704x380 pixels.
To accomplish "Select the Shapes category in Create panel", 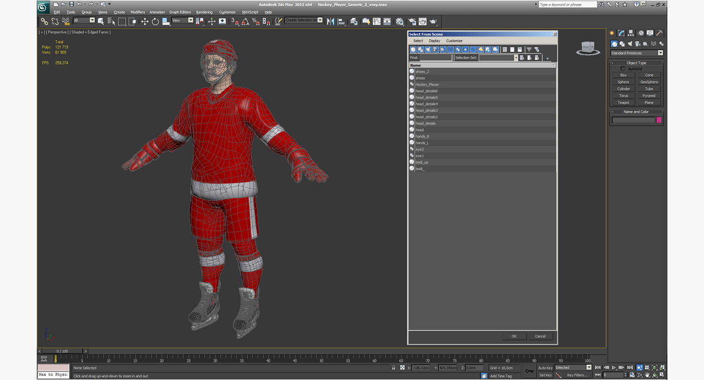I will pos(622,44).
